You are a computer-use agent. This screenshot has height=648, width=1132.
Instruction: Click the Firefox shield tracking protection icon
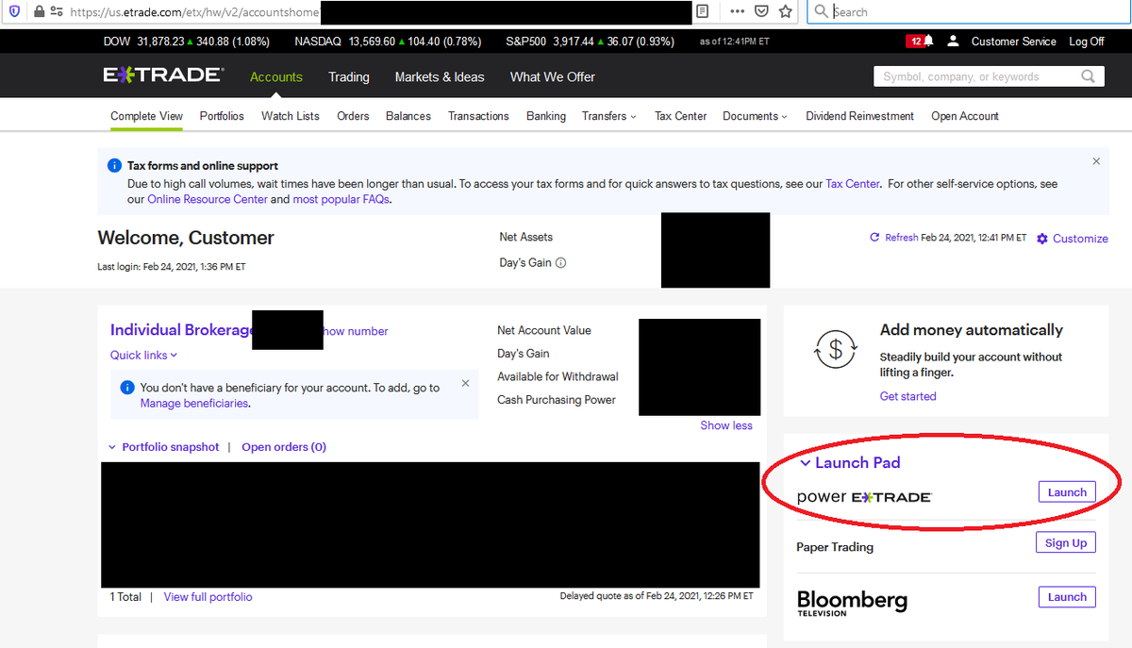[x=13, y=11]
